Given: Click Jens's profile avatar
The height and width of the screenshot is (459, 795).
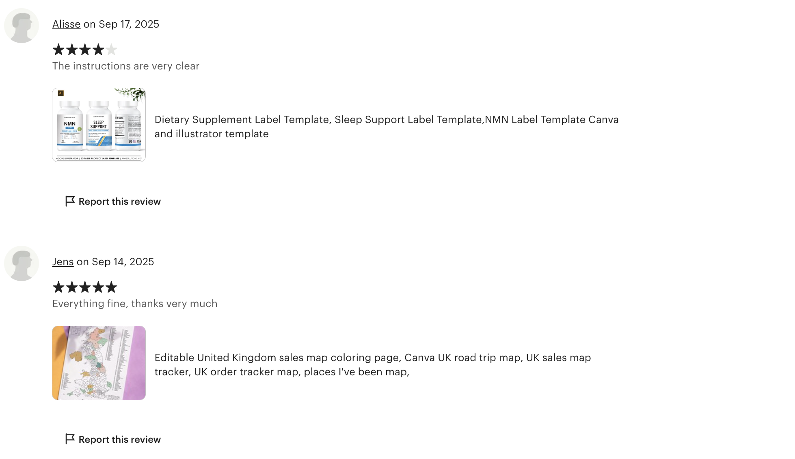Looking at the screenshot, I should coord(22,263).
